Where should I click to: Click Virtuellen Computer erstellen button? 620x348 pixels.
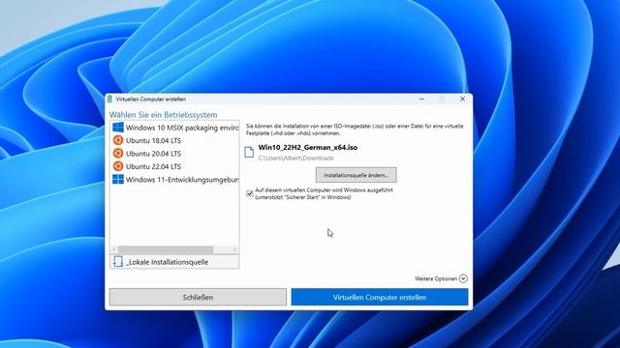(x=380, y=297)
